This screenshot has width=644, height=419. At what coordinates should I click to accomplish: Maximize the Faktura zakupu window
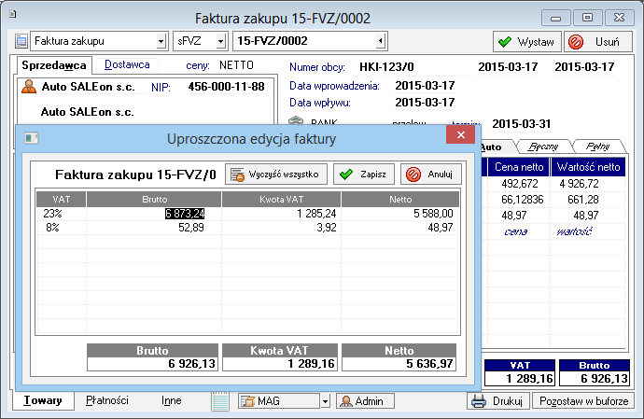tap(588, 18)
